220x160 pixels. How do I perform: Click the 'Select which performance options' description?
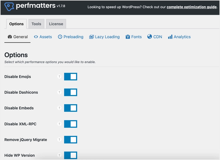50,62
